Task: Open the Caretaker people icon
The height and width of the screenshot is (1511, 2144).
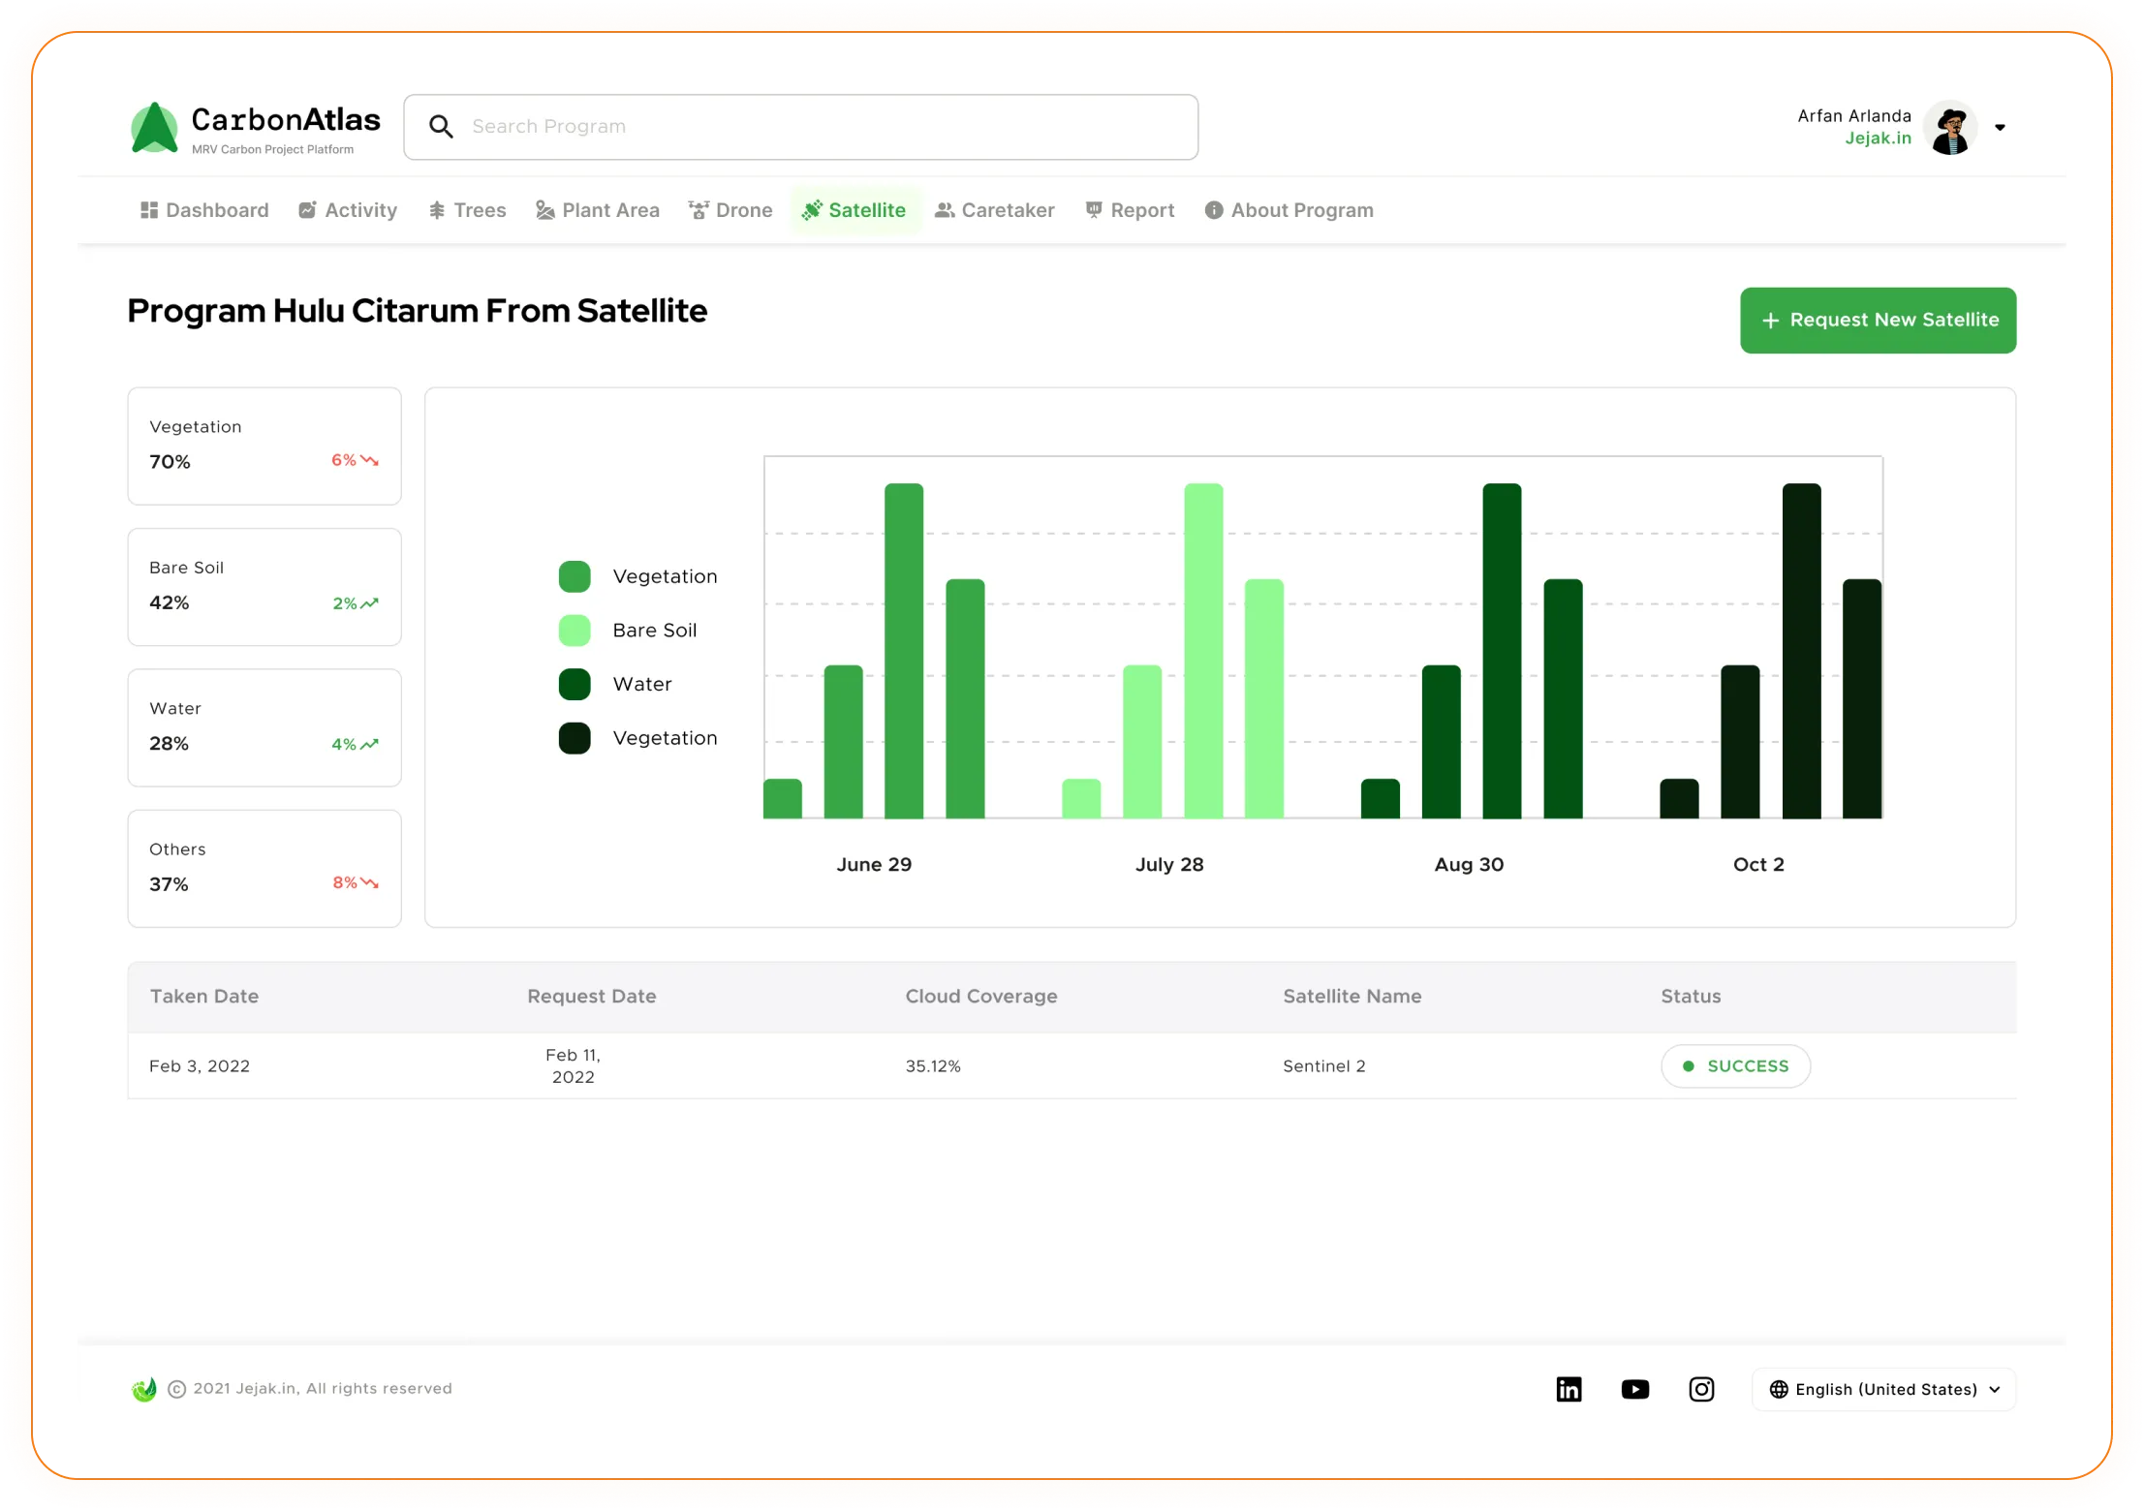Action: 944,209
